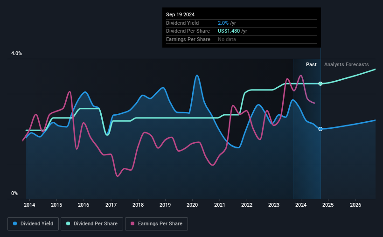This screenshot has width=383, height=237.
Task: Click the '0%' y-axis label
Action: pos(14,193)
